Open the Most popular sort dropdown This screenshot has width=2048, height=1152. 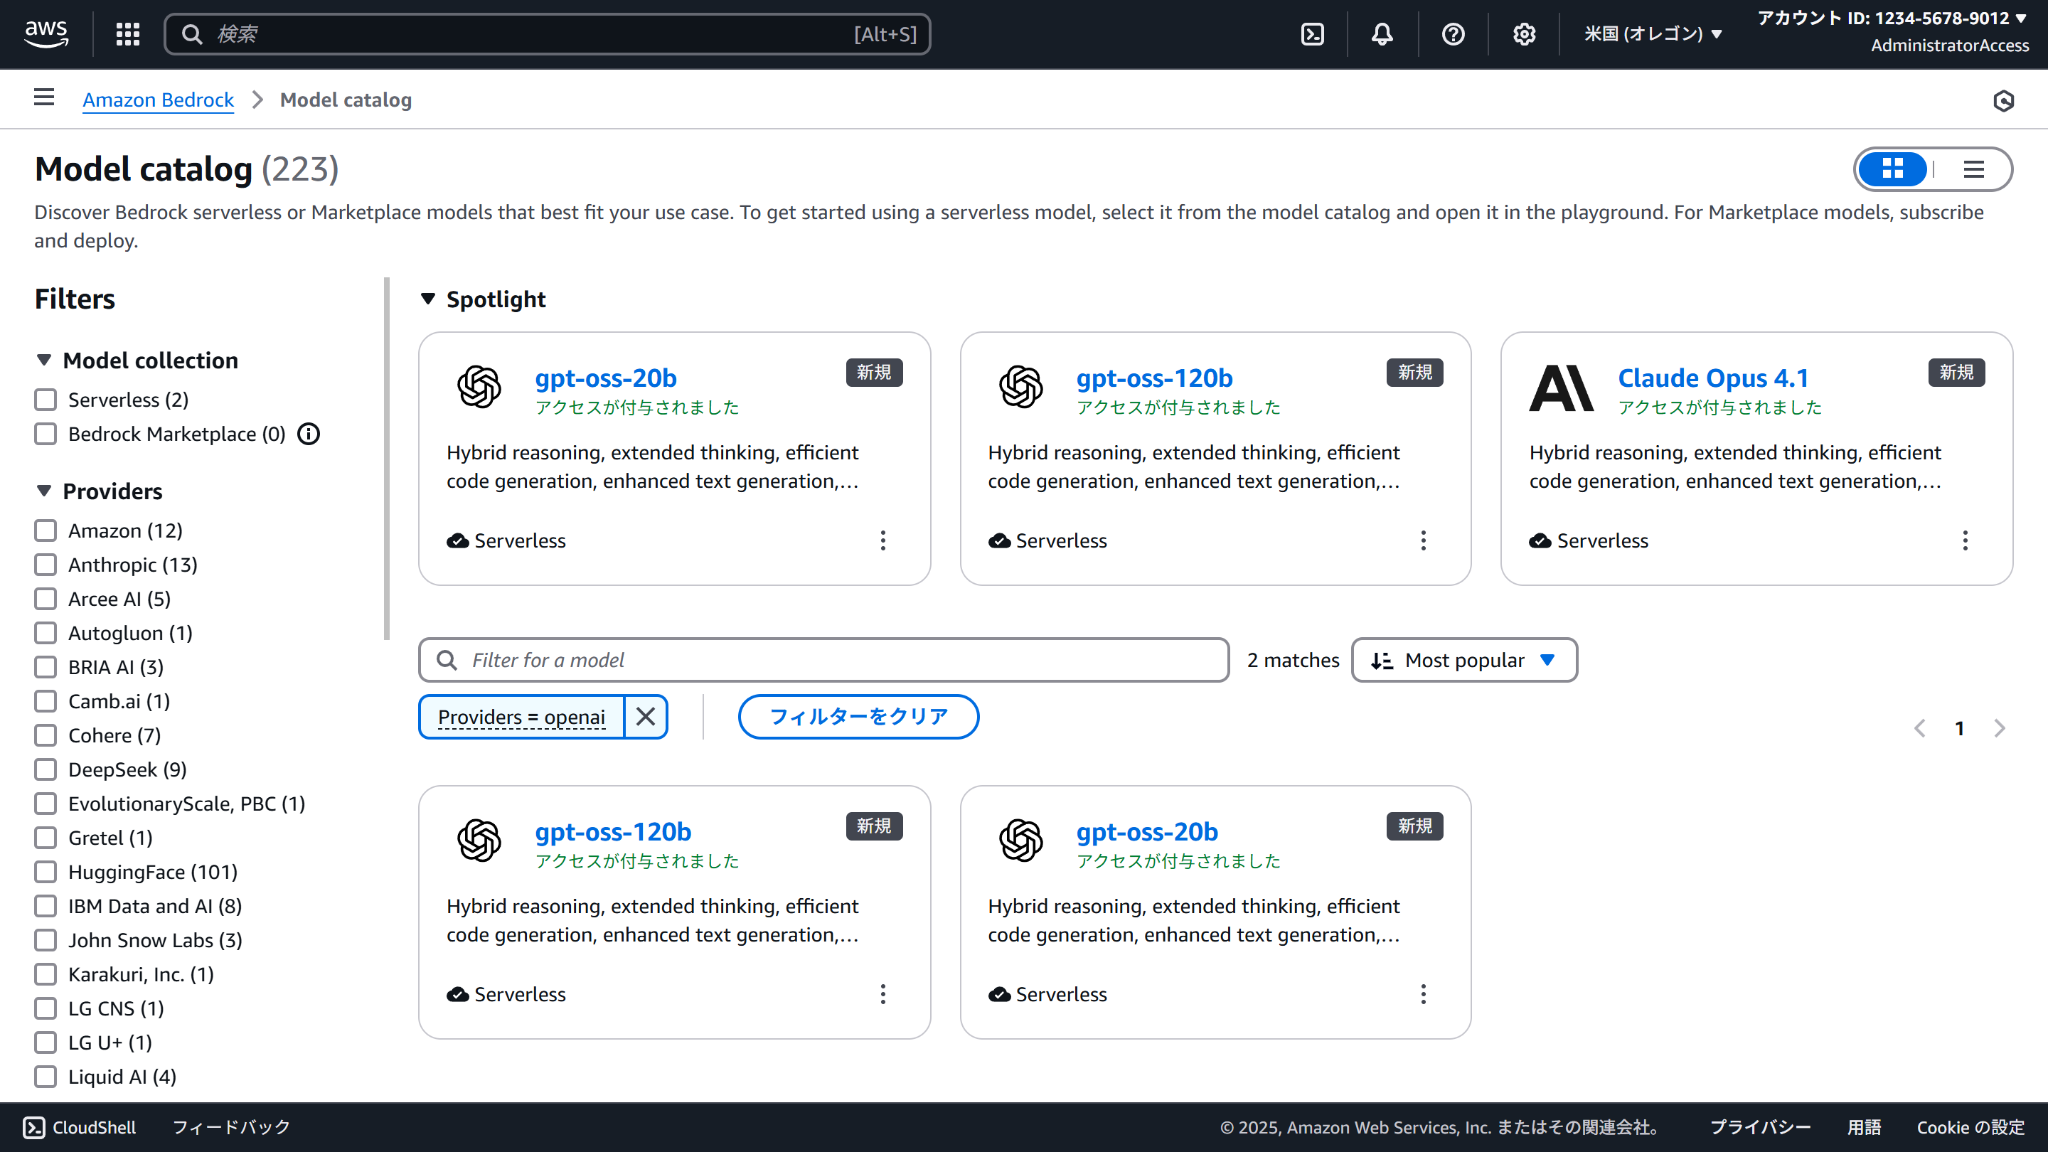(1464, 660)
